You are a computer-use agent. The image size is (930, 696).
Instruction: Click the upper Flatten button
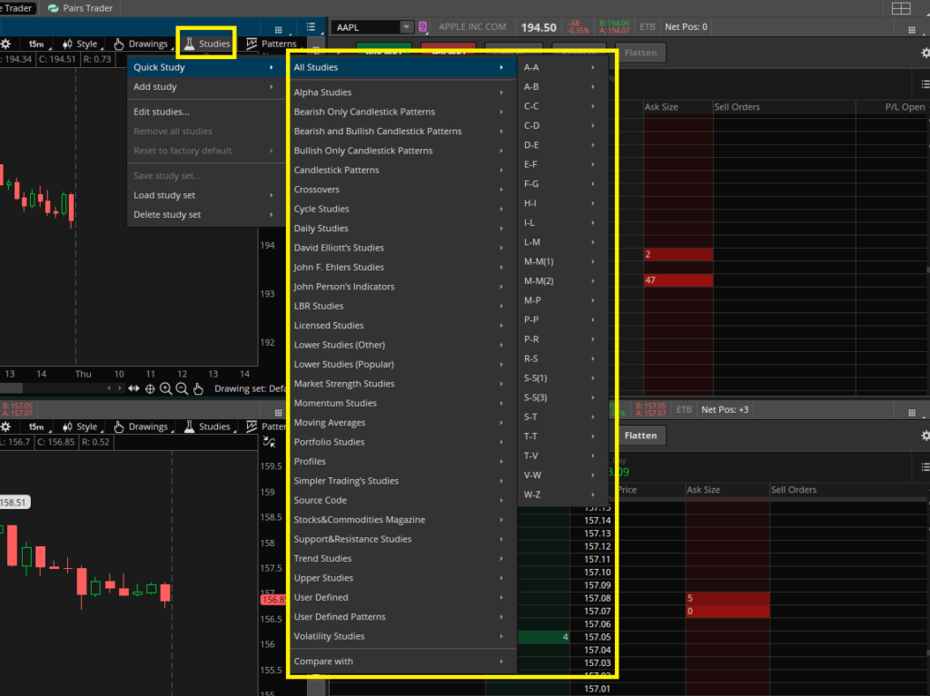(x=640, y=53)
